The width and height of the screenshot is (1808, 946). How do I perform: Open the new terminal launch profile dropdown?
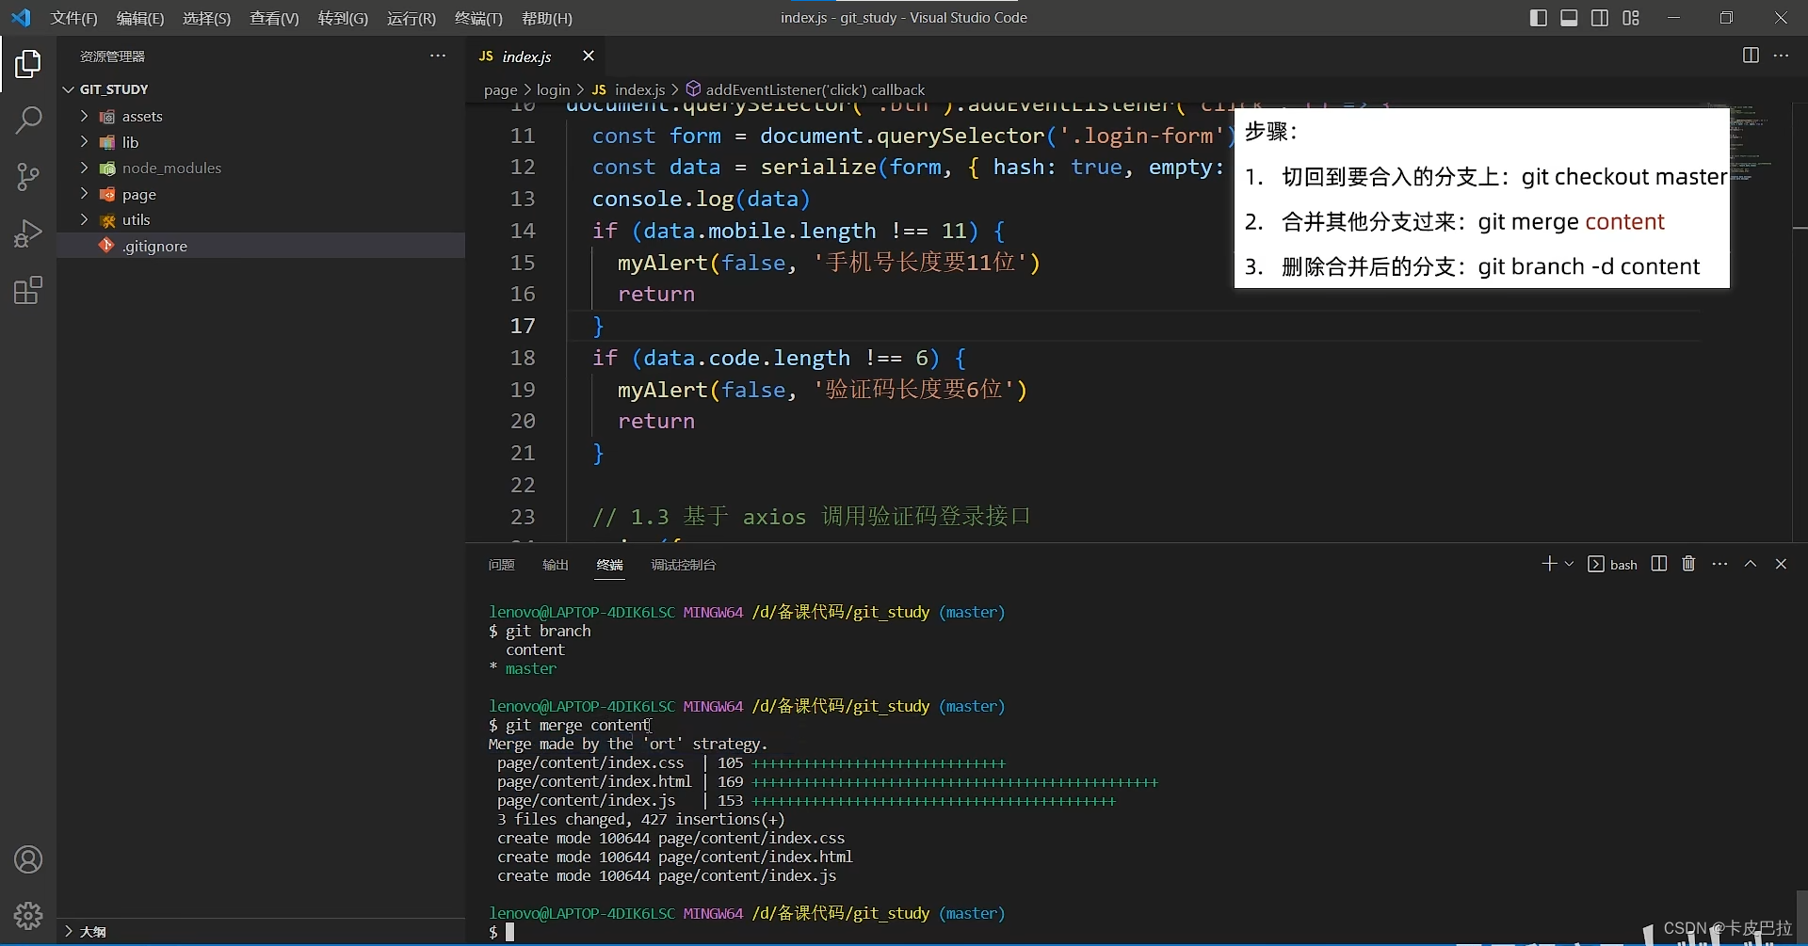point(1569,564)
